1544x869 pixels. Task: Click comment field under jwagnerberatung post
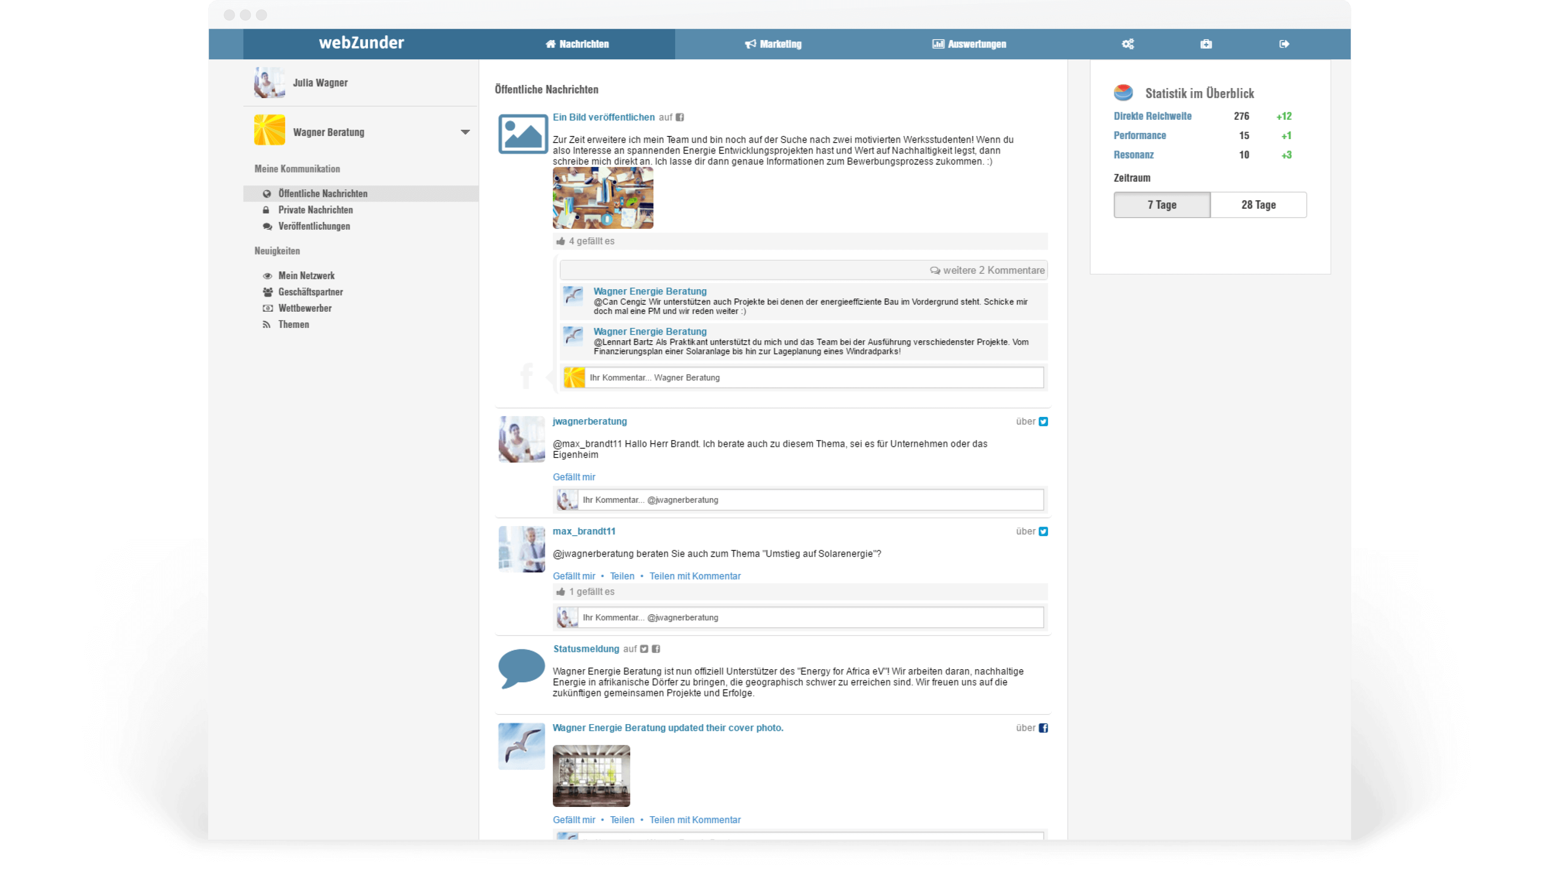pyautogui.click(x=810, y=500)
